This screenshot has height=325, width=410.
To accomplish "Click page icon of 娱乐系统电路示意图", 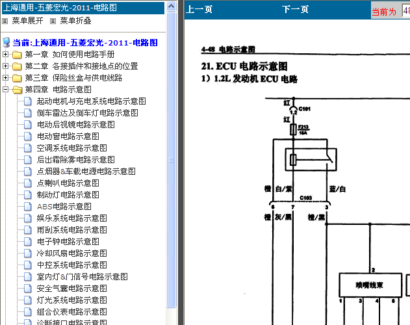I will click(x=28, y=218).
